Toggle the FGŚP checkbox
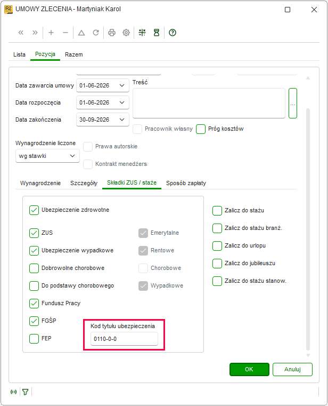This screenshot has width=328, height=406. tap(34, 321)
